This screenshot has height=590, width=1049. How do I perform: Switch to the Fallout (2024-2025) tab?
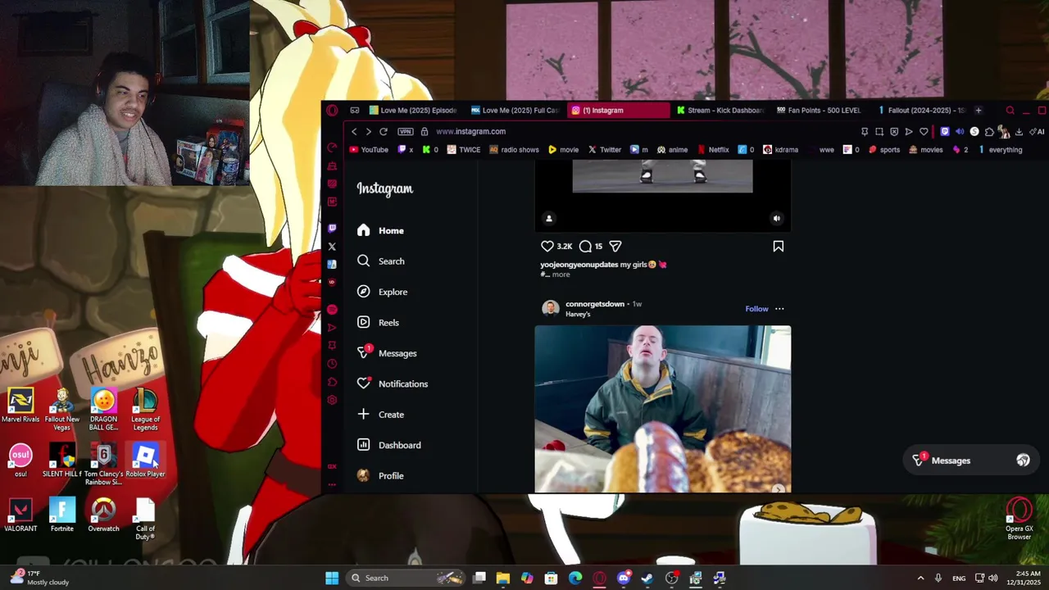[921, 111]
